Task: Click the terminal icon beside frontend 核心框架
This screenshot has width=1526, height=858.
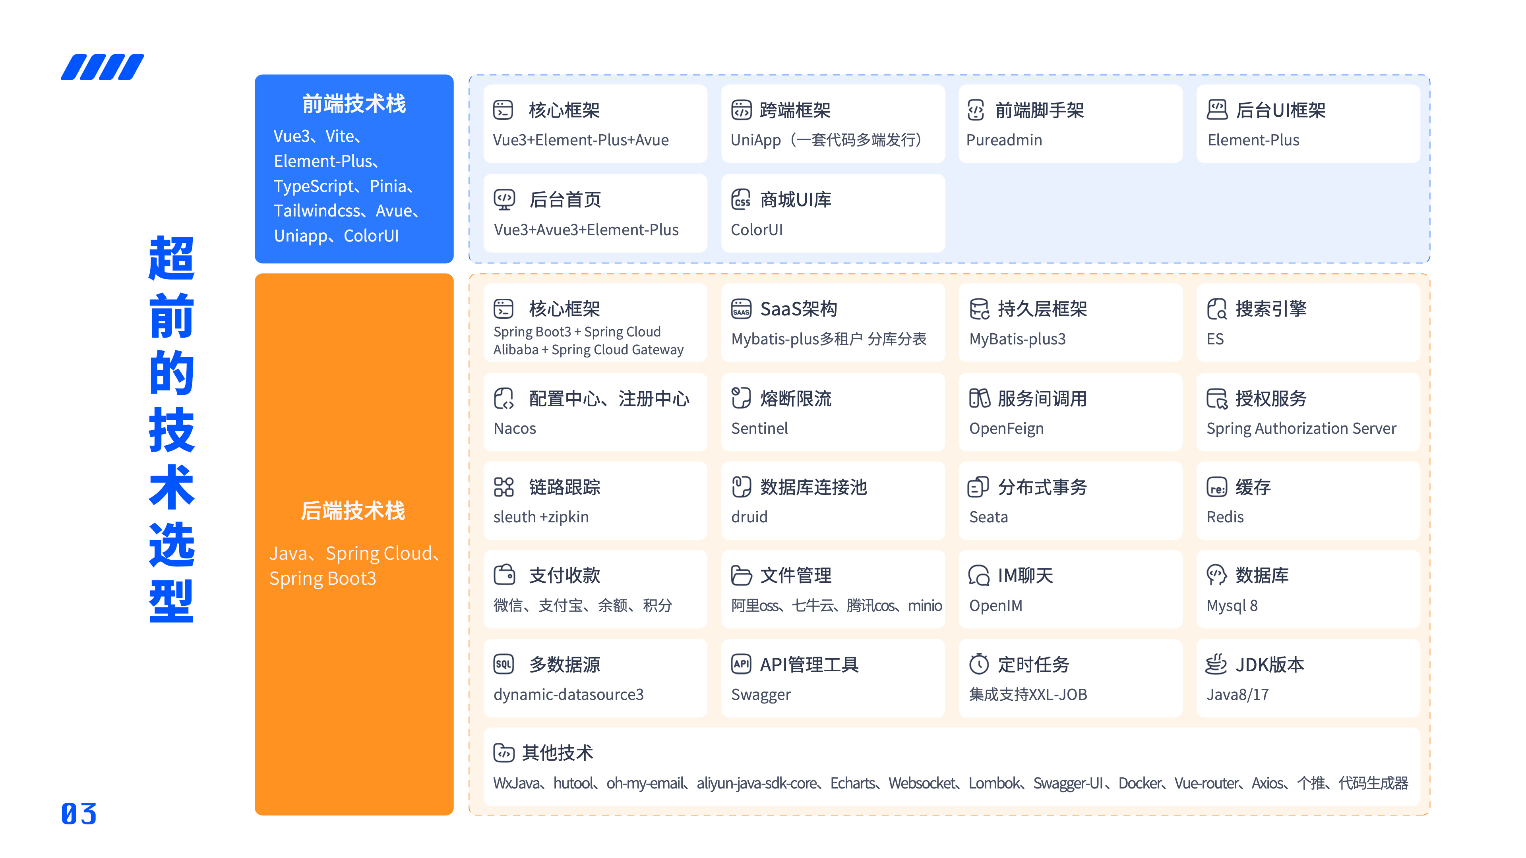Action: click(503, 110)
